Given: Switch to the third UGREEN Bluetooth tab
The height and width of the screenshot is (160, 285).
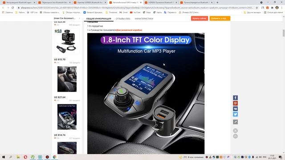Looking at the screenshot, I should click(x=90, y=3).
